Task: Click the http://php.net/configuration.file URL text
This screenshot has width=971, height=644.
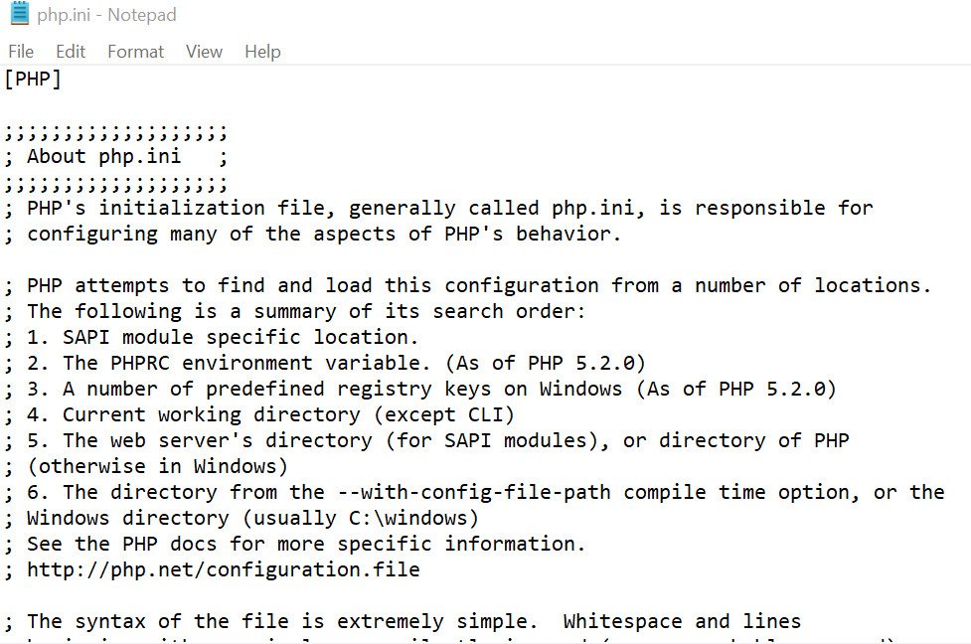Action: [x=223, y=569]
